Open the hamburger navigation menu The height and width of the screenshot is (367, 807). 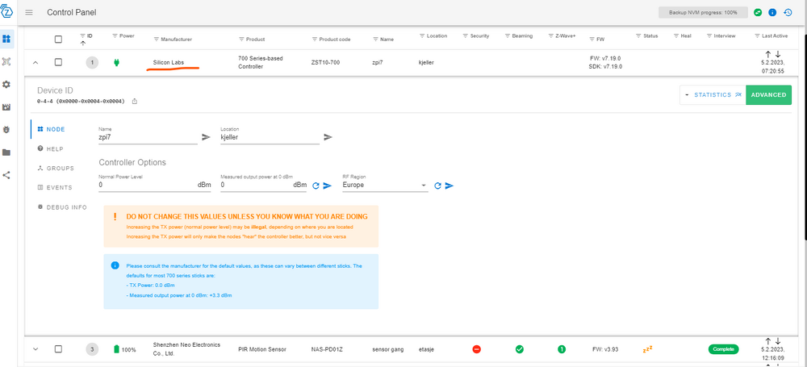click(29, 13)
